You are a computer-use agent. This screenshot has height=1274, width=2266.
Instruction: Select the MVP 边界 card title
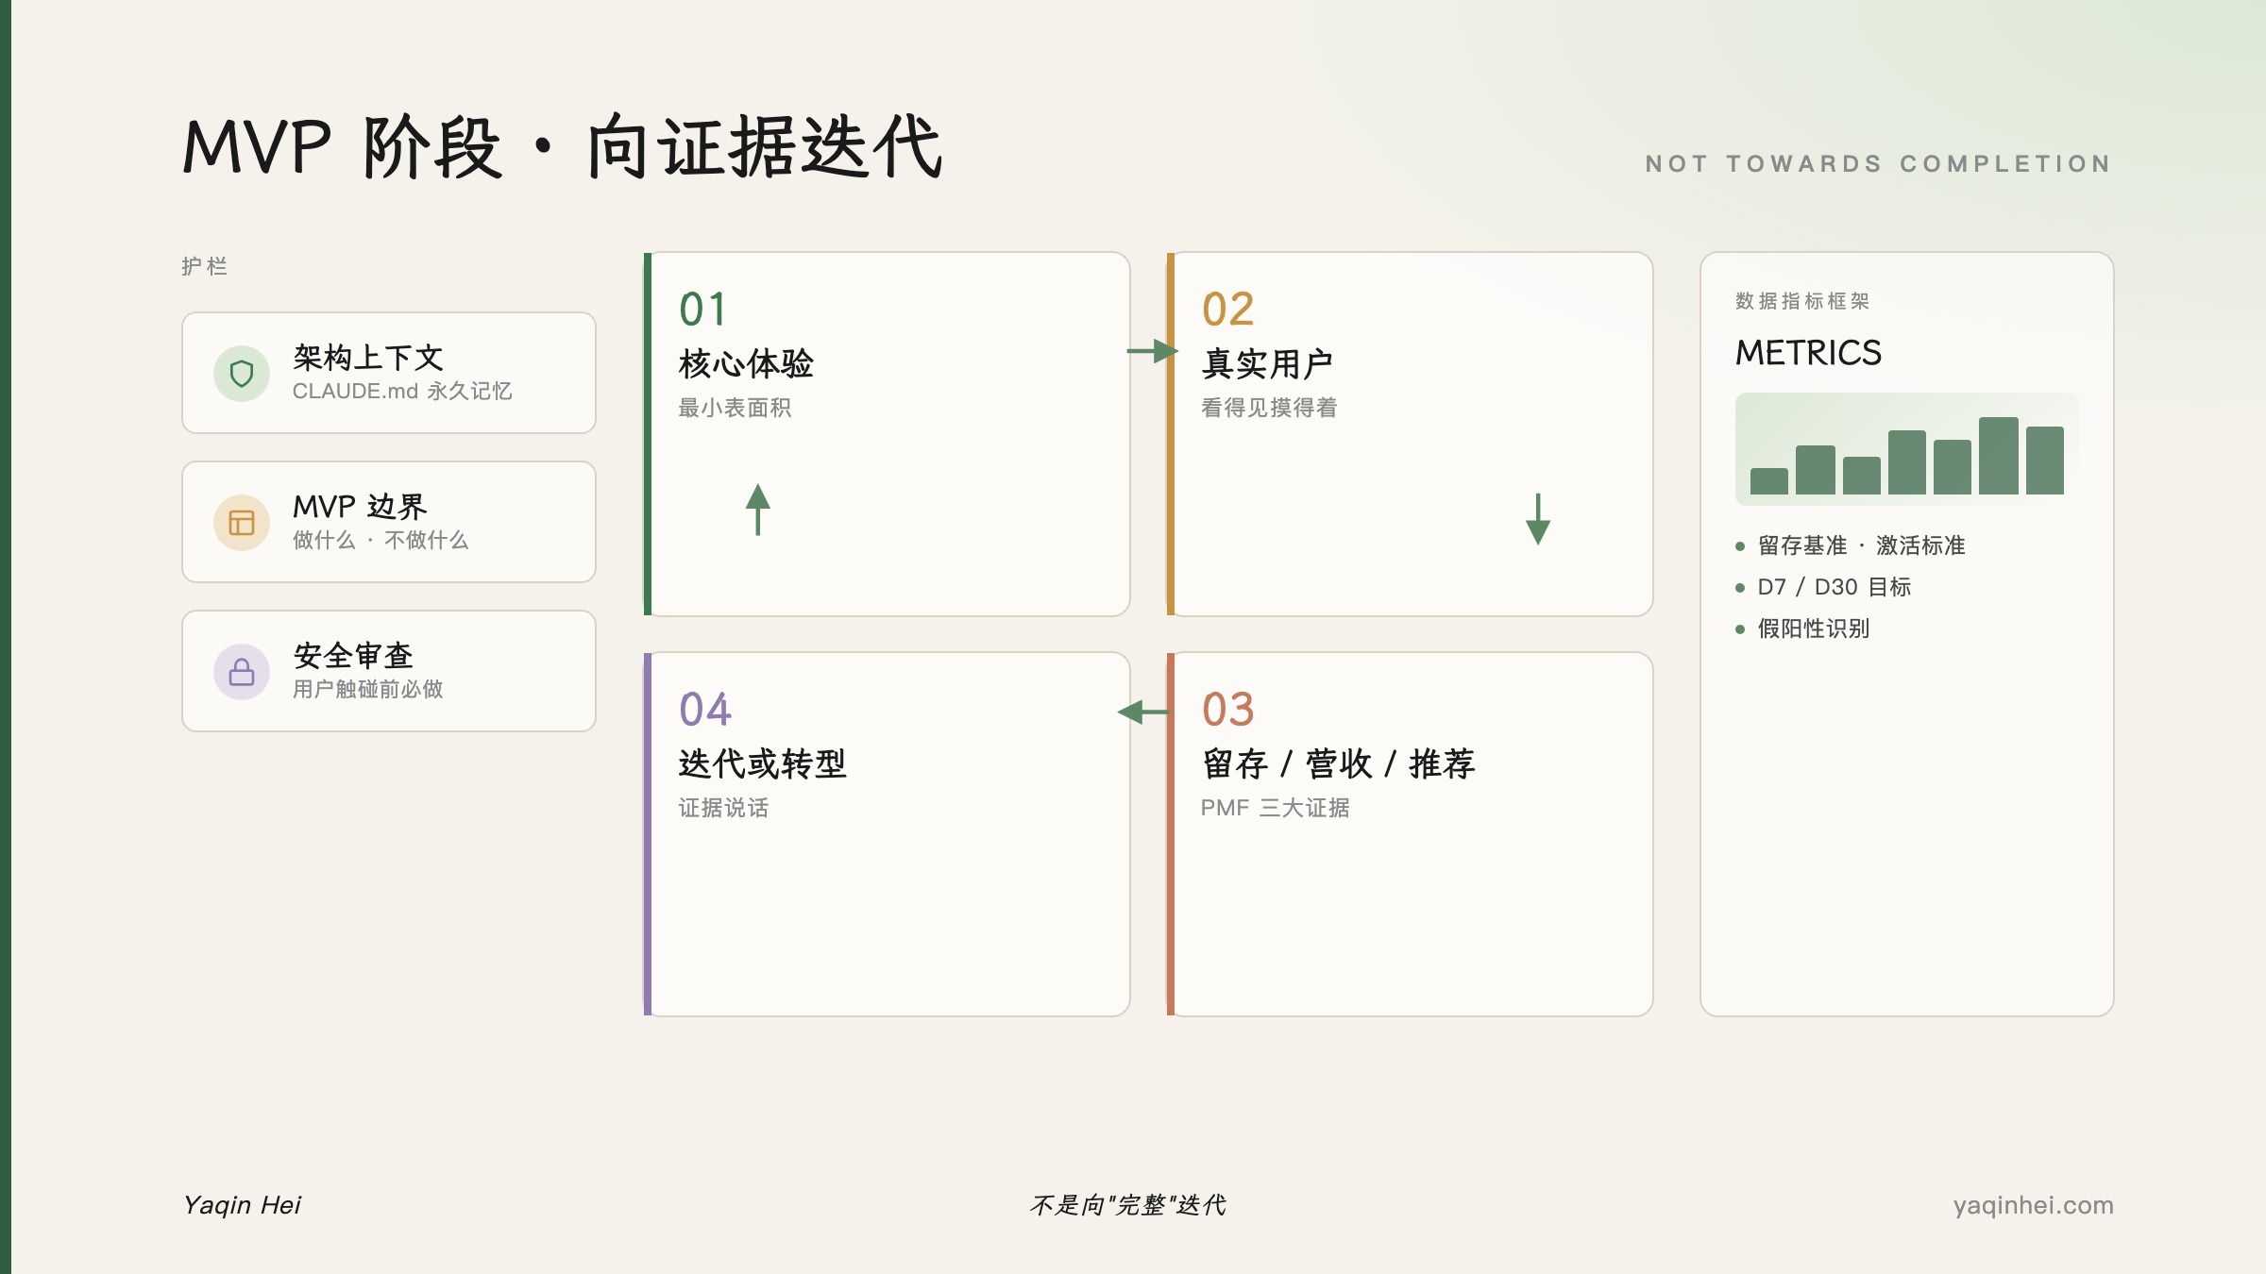[x=360, y=507]
